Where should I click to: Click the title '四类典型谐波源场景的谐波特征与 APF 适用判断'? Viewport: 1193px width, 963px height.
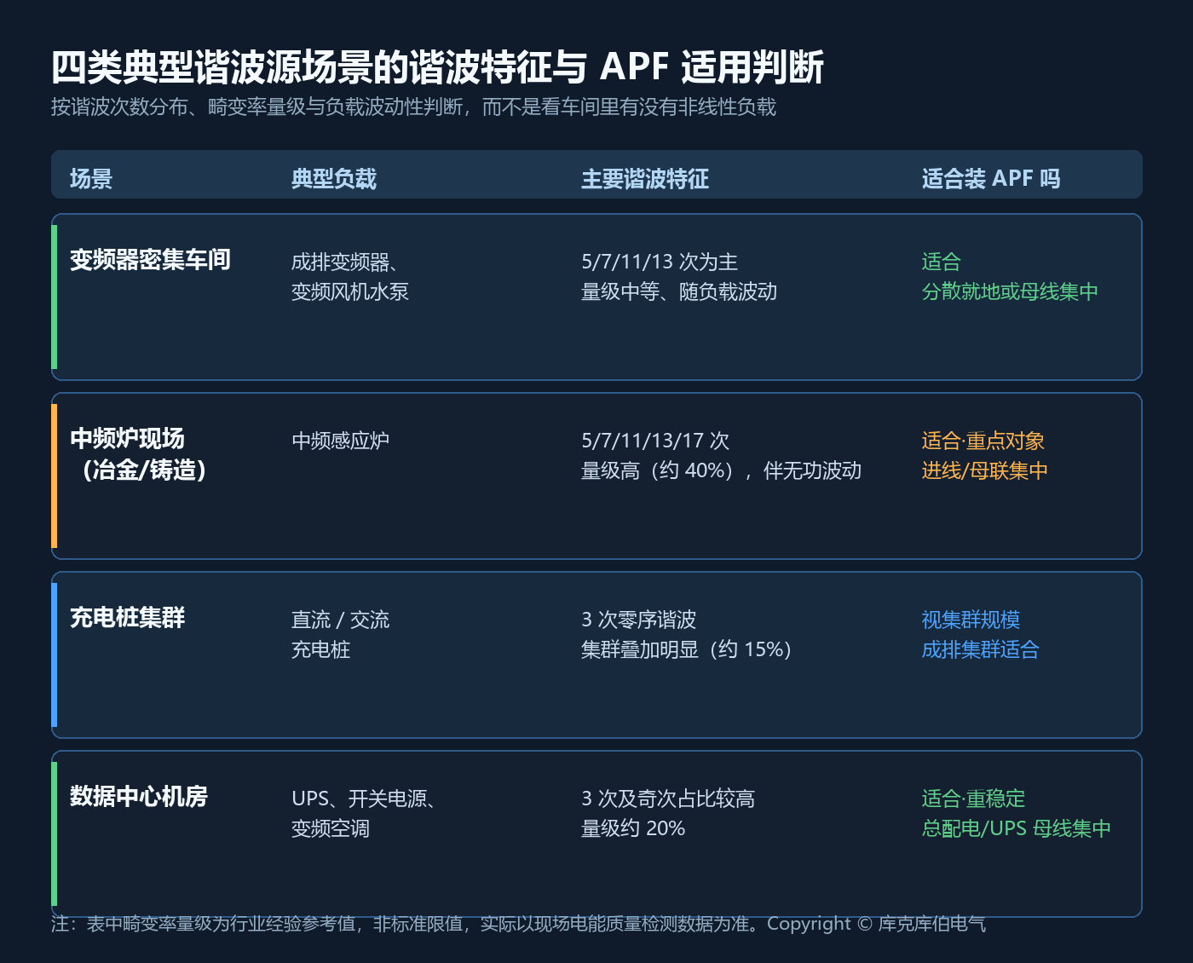tap(437, 68)
